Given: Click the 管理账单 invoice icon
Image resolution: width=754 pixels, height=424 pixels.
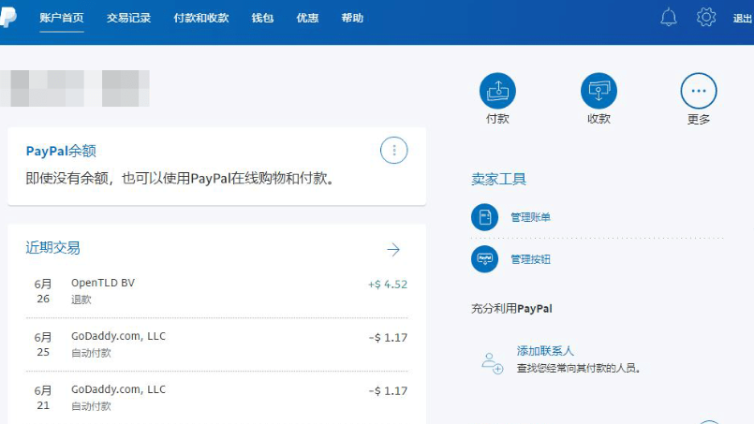Looking at the screenshot, I should [x=485, y=217].
